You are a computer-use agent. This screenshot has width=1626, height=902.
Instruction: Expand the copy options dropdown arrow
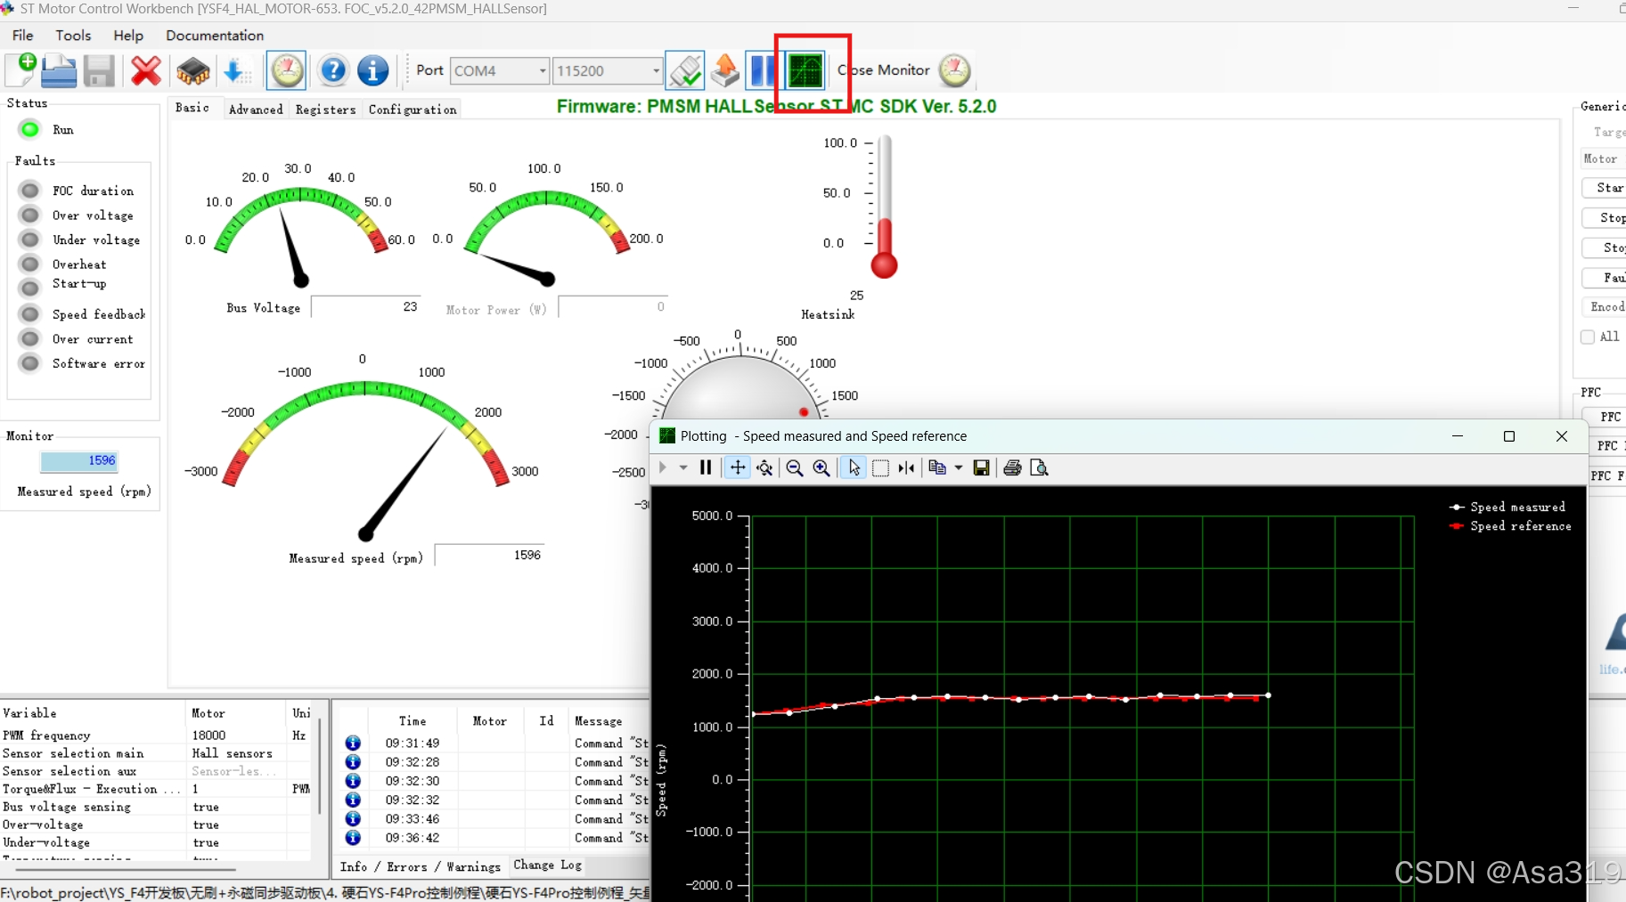959,467
